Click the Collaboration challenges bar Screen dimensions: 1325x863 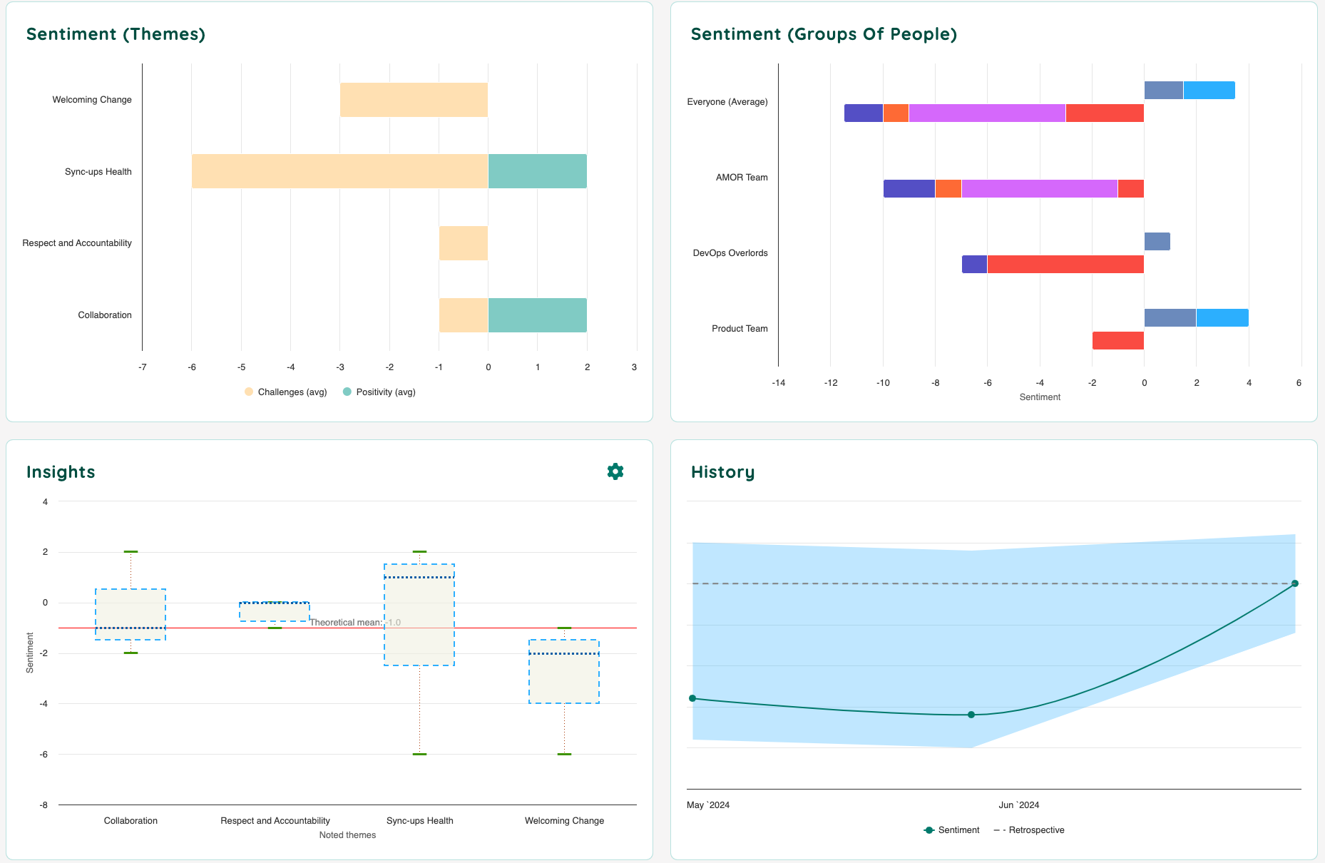click(x=464, y=315)
